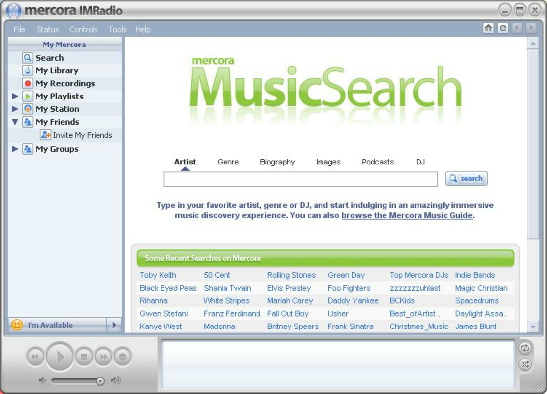
Task: Navigate forward with the right arrow icon
Action: coord(531,28)
